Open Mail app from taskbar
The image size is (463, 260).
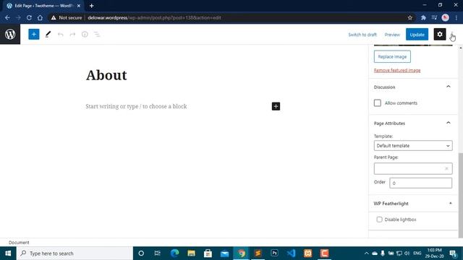tap(224, 253)
